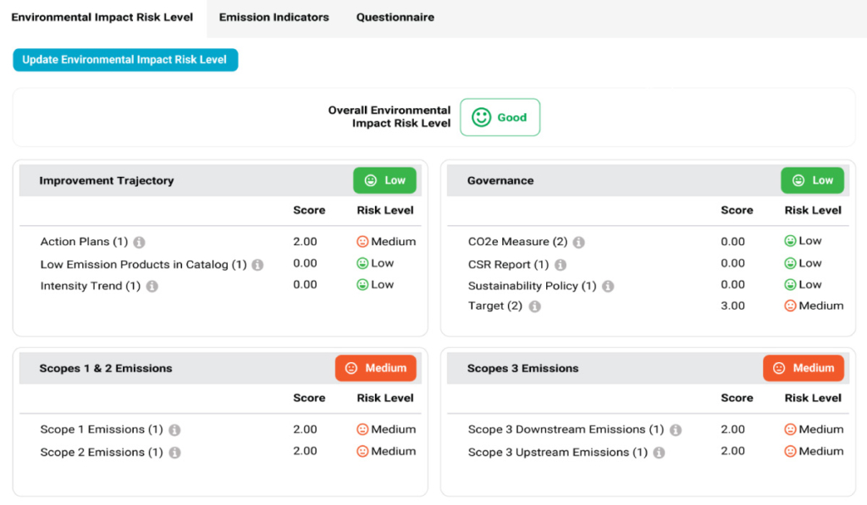Open Scope 3 Downstream Emissions info icon

[675, 431]
